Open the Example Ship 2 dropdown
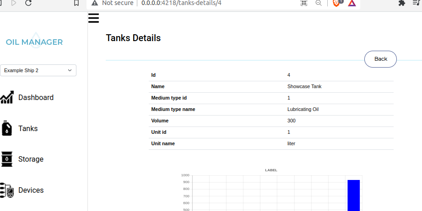This screenshot has width=422, height=211. (38, 70)
